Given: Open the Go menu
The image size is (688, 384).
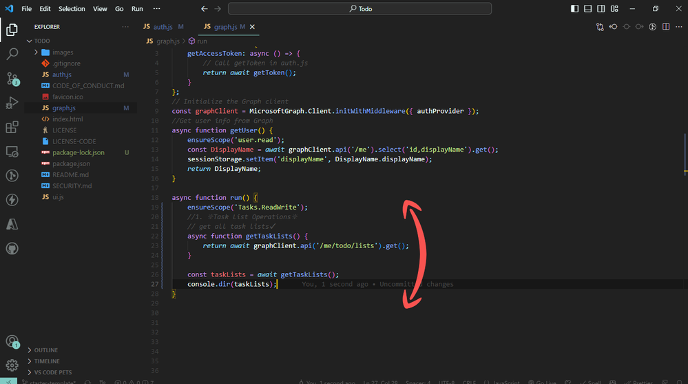Looking at the screenshot, I should coord(119,9).
